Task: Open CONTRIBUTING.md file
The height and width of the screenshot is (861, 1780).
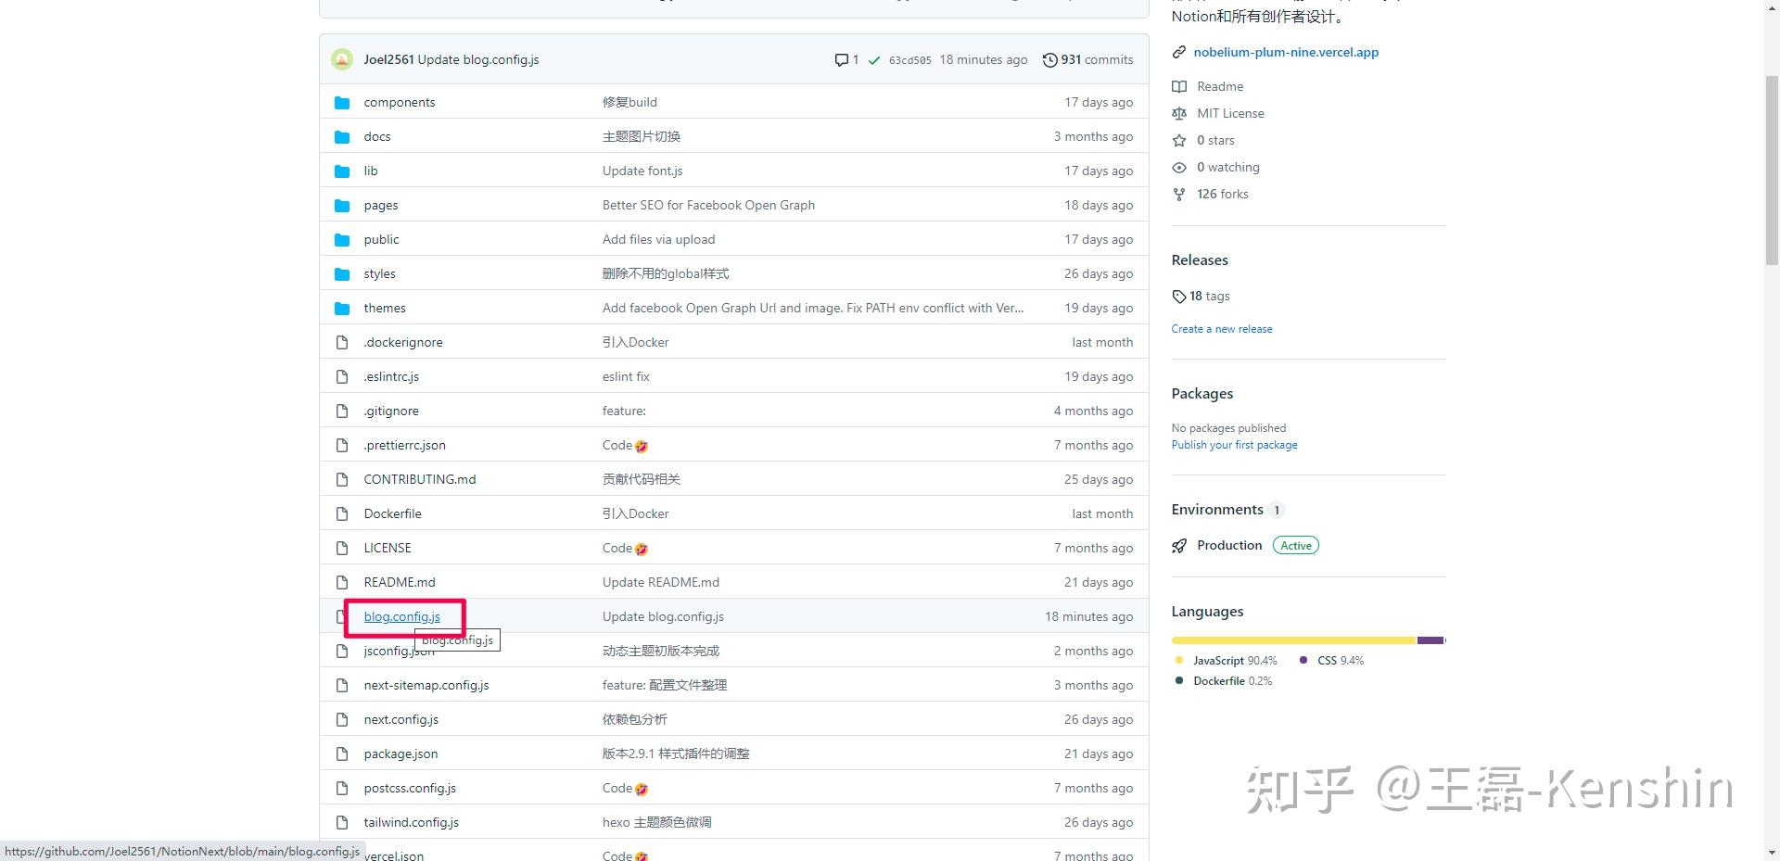Action: tap(419, 479)
